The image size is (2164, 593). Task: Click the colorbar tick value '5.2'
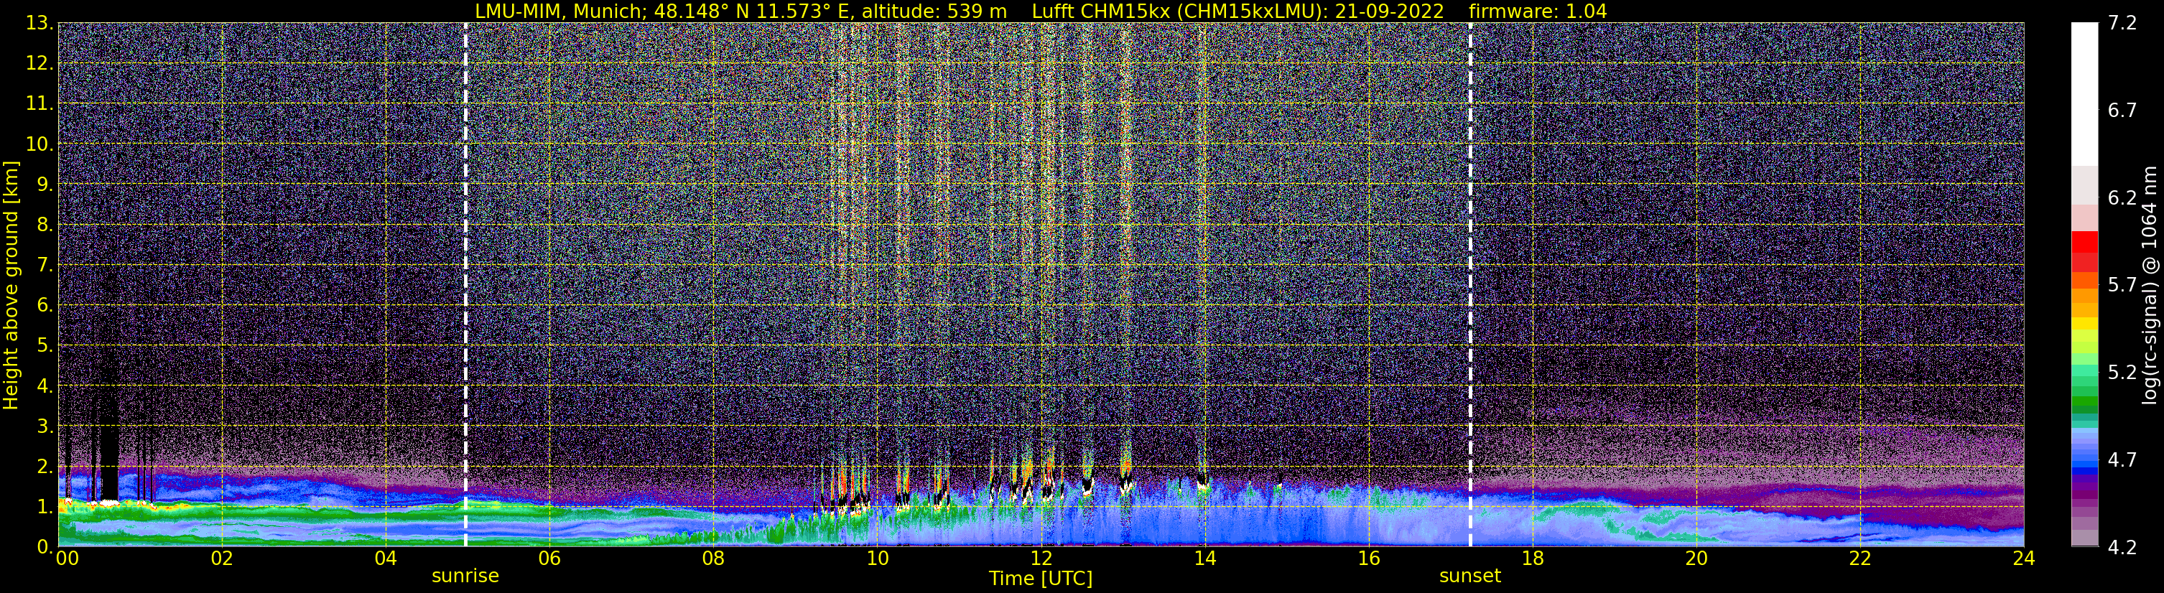2122,373
